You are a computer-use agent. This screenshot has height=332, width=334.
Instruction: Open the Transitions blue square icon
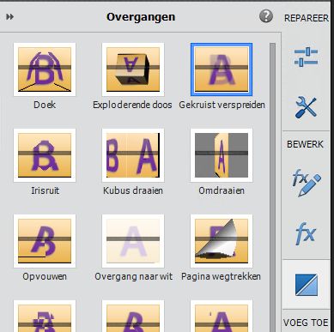coord(307,285)
